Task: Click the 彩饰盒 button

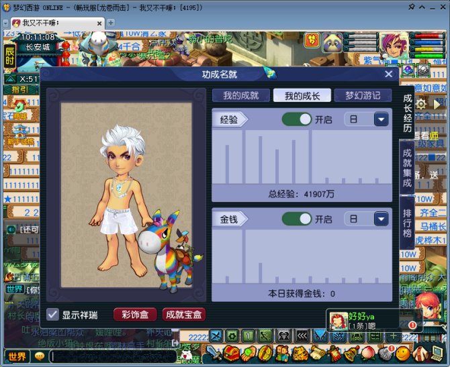Action: click(135, 315)
